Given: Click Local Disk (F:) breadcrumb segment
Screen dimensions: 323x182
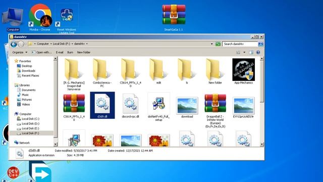Looking at the screenshot, I should [x=62, y=44].
